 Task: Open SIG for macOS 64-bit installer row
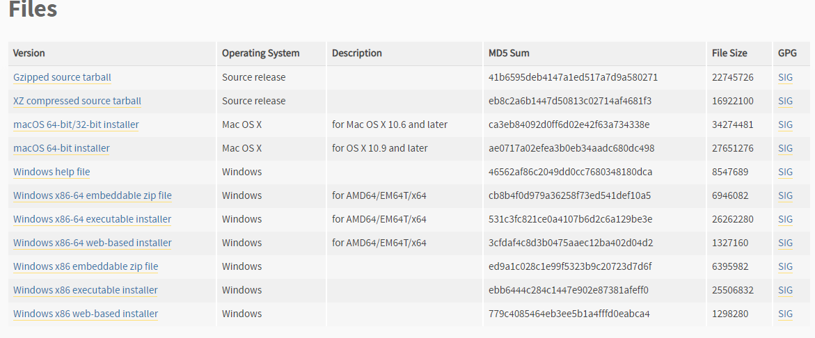785,148
